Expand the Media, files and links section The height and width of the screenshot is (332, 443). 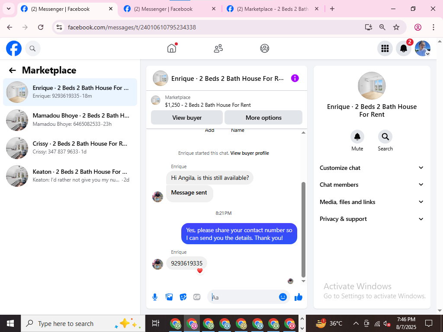click(372, 202)
